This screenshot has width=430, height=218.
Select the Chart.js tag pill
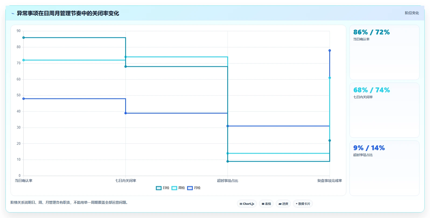(247, 204)
